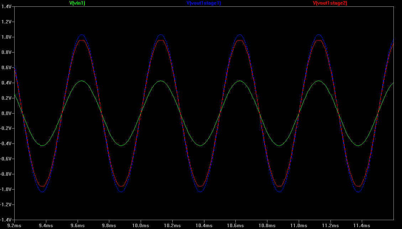Click the 10.6ms time axis label
Image resolution: width=402 pixels, height=229 pixels.
pos(236,225)
